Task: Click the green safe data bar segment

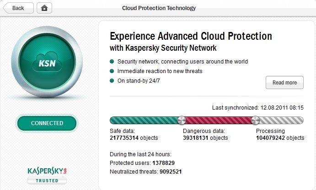Action: tap(144, 121)
